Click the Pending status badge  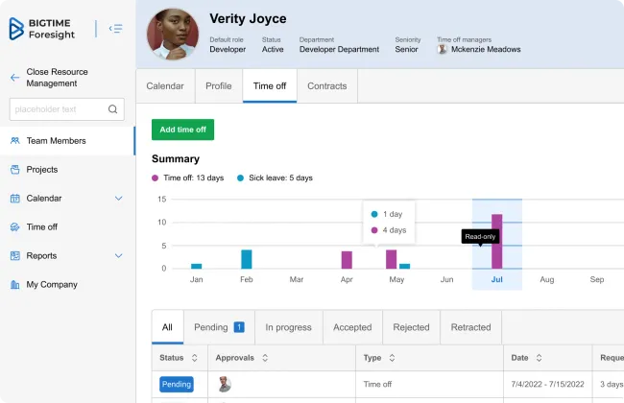pos(176,385)
